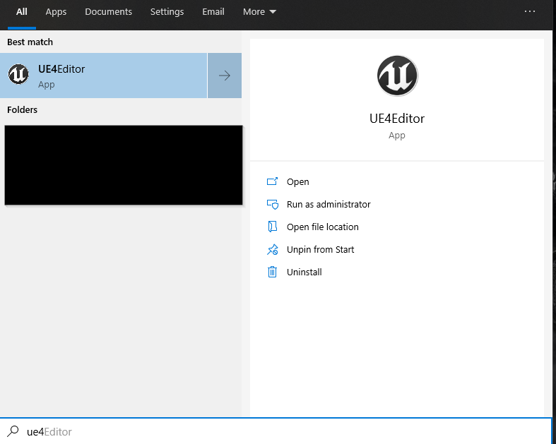
Task: Choose Open file location
Action: tap(322, 227)
